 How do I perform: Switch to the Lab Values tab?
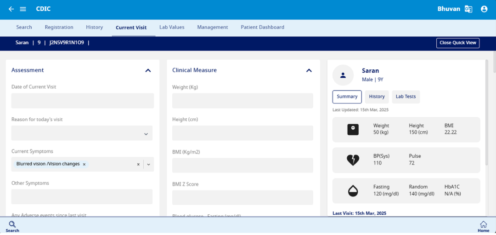point(172,27)
